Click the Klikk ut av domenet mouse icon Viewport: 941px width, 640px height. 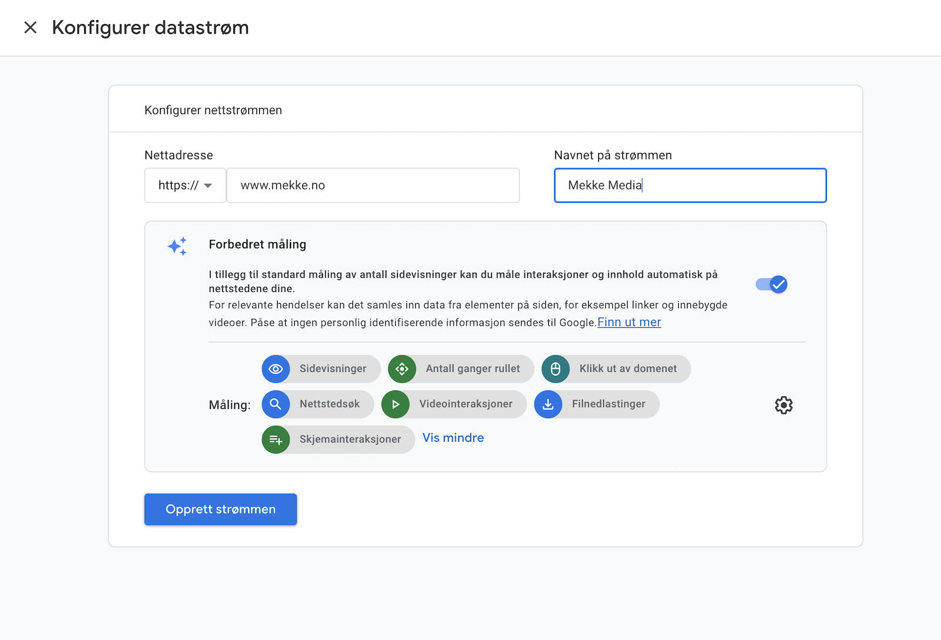556,369
